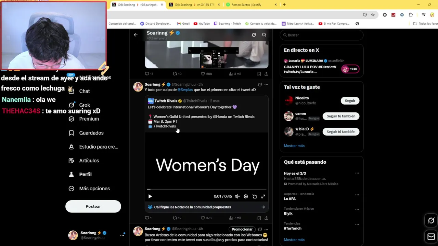Image resolution: width=438 pixels, height=246 pixels.
Task: Repost the tweet with 12 reposts
Action: (177, 218)
